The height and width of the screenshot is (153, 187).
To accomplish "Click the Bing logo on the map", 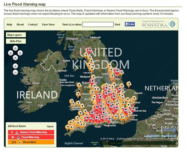I will [x=169, y=129].
